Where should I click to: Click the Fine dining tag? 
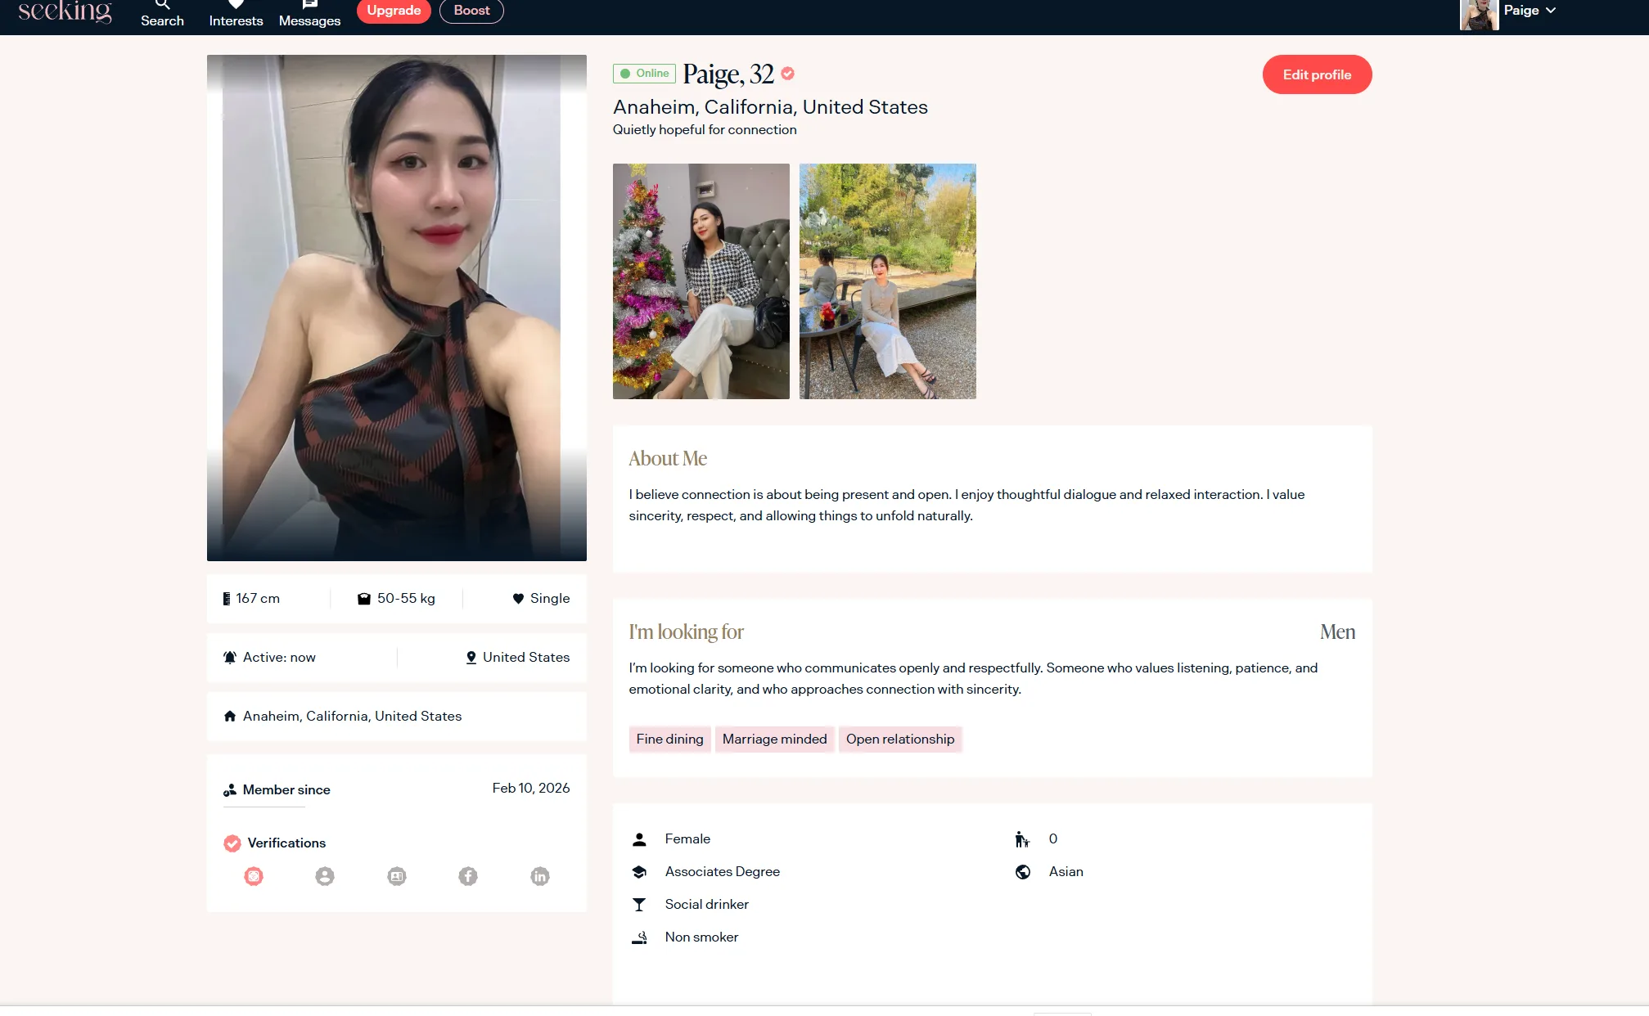pyautogui.click(x=669, y=739)
